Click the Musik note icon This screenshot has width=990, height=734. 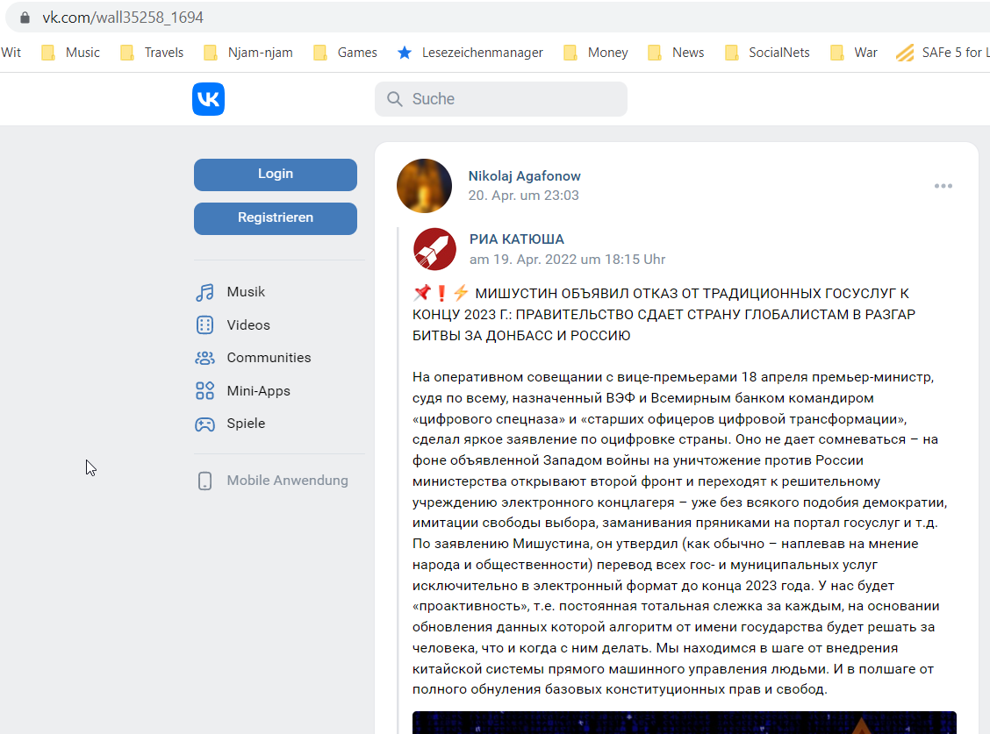coord(204,292)
